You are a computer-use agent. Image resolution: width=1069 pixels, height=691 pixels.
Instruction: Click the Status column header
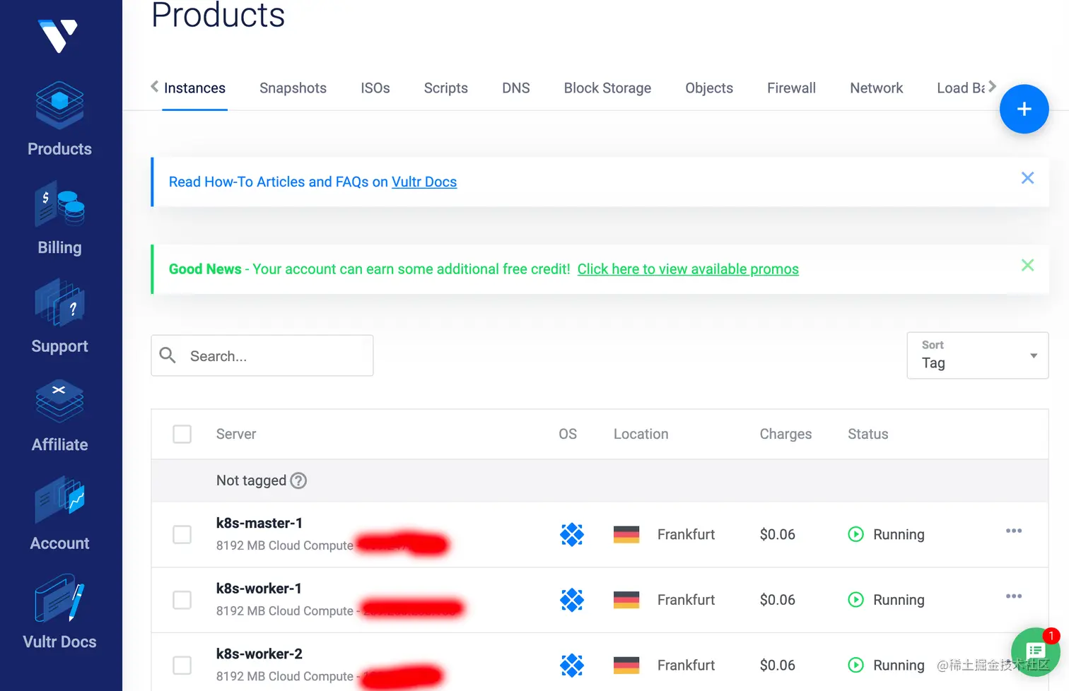[x=868, y=434]
